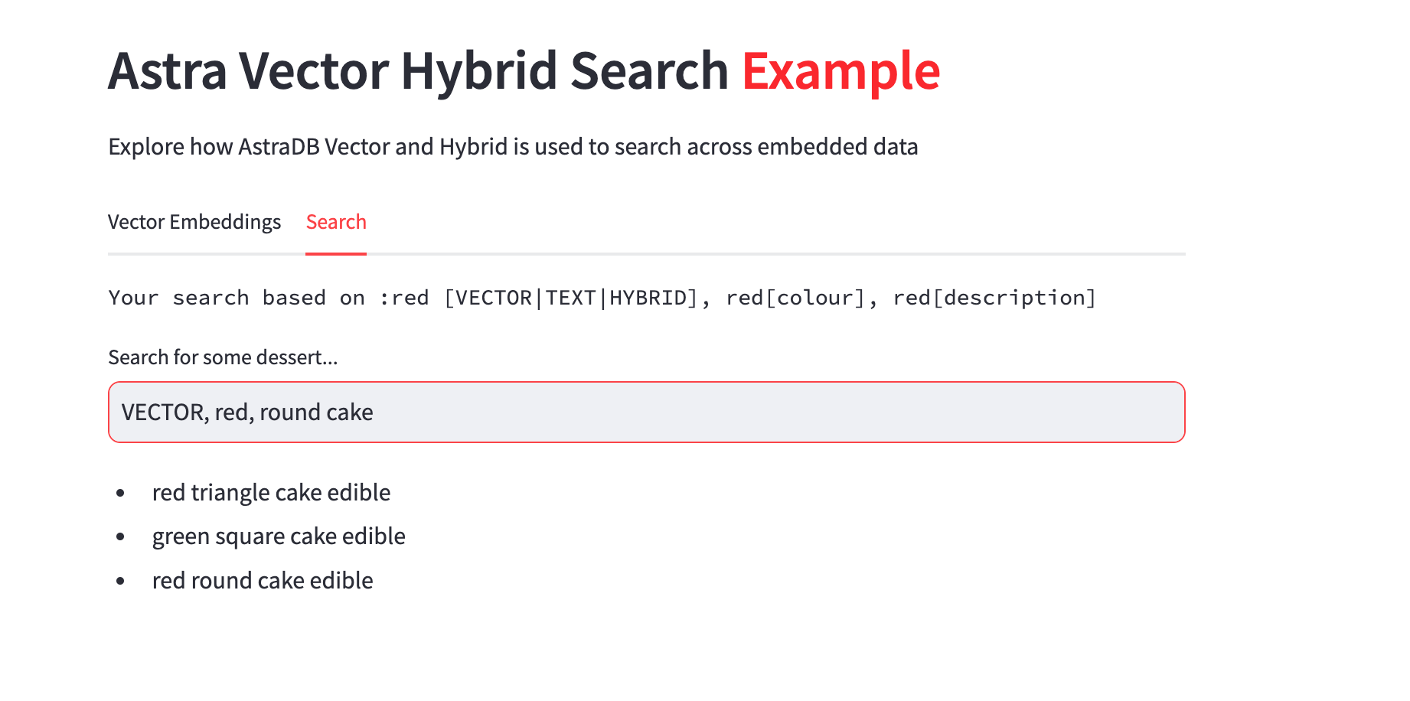Switch to the Vector Embeddings tab
Viewport: 1410px width, 701px height.
(194, 222)
